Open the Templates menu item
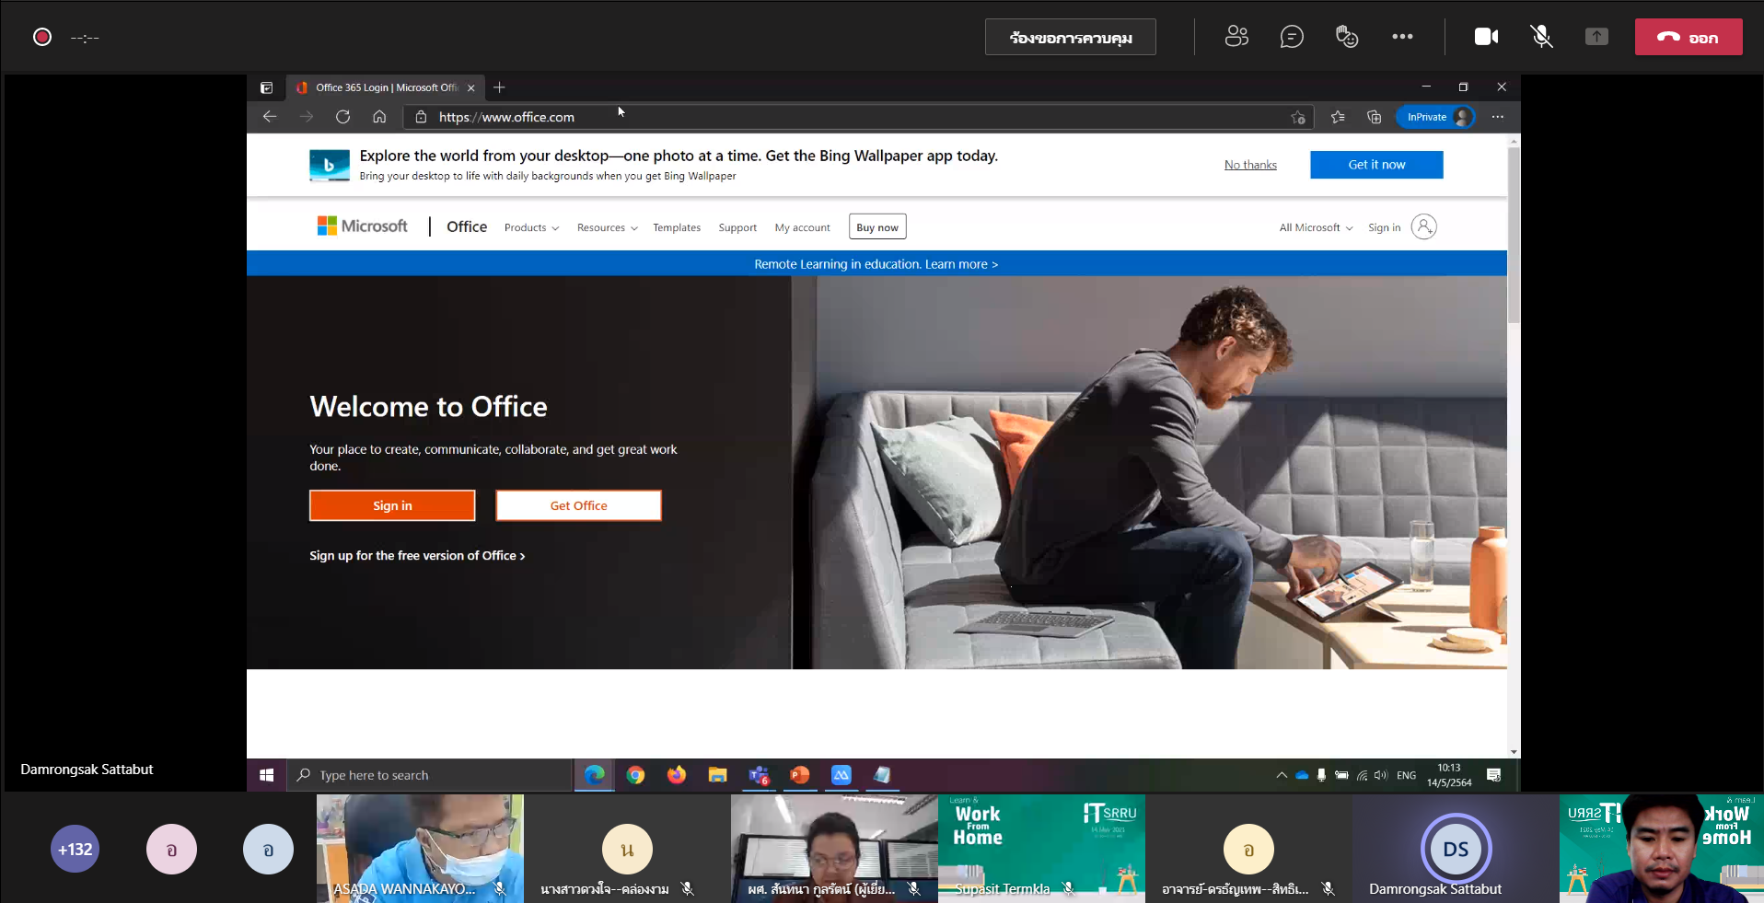Viewport: 1764px width, 903px height. (677, 227)
